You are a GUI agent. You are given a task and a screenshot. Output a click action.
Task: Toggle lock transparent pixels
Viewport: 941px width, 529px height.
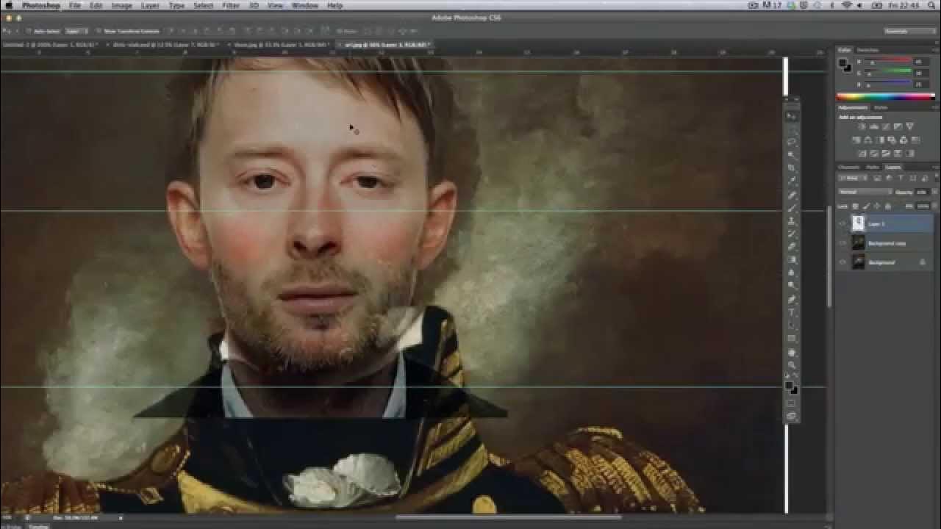[856, 206]
